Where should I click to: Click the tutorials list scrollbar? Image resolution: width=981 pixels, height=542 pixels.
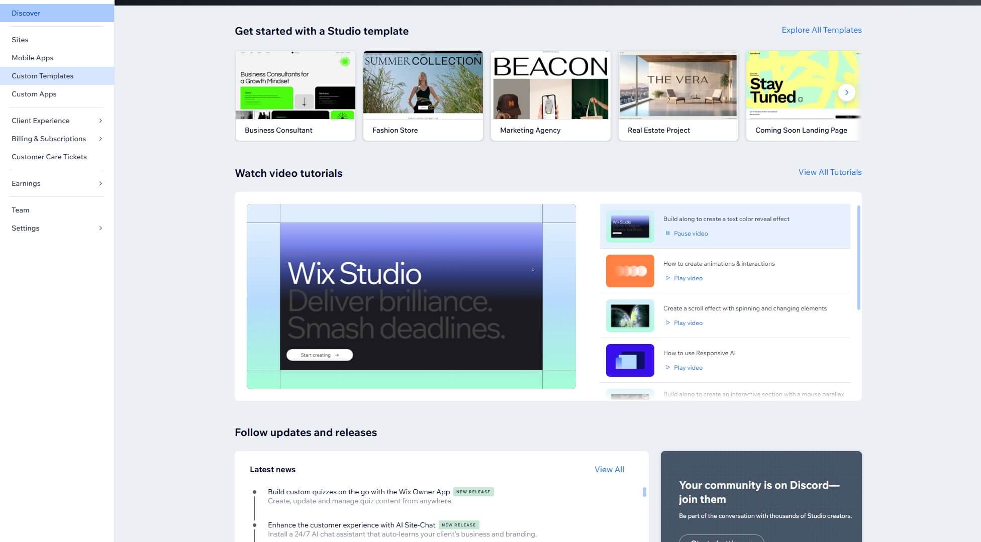point(858,258)
